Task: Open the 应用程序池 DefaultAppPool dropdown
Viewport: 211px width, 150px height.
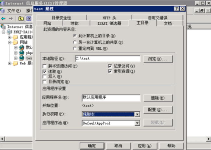Action: pyautogui.click(x=111, y=123)
